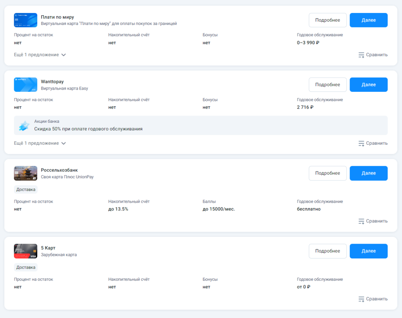Image resolution: width=402 pixels, height=318 pixels.
Task: Click the 5 Карт Visa card image
Action: pos(25,251)
